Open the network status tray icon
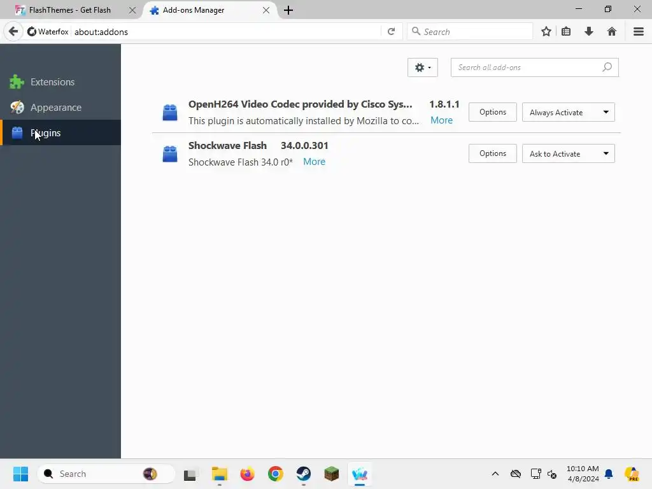Image resolution: width=652 pixels, height=489 pixels. tap(535, 474)
